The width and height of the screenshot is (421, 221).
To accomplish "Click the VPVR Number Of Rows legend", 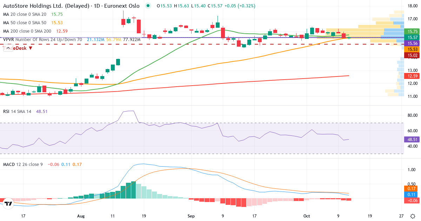I will point(42,40).
